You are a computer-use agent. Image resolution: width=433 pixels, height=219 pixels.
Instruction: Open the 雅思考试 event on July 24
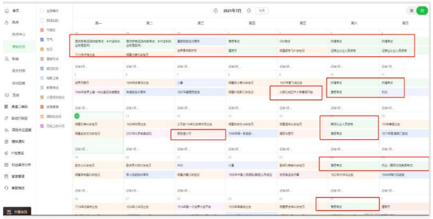[x=354, y=165]
